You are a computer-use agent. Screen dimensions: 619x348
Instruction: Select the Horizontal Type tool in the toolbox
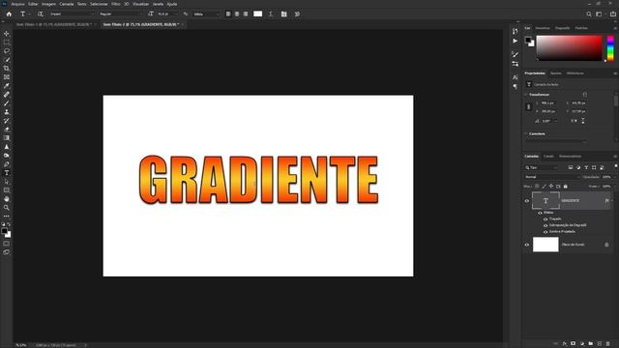click(x=7, y=173)
